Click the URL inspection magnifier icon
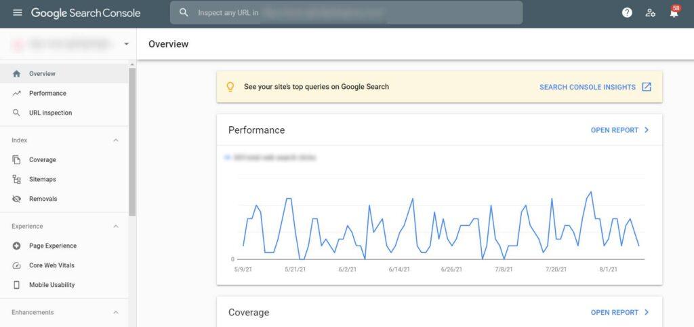 click(16, 113)
